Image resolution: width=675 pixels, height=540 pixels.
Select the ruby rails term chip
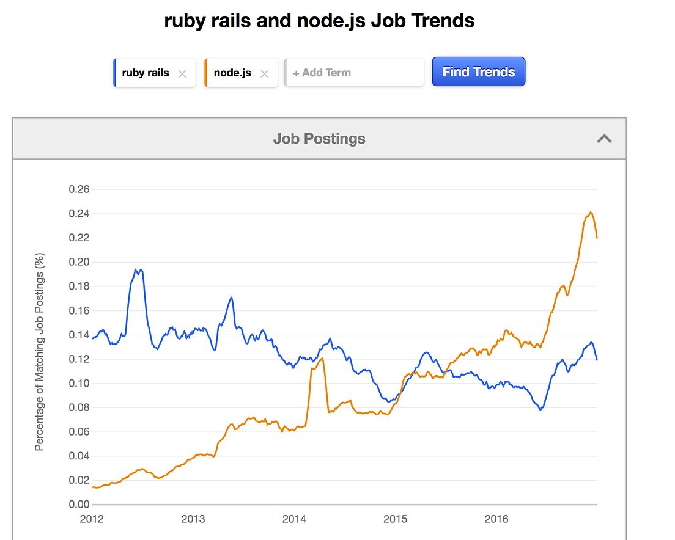pyautogui.click(x=146, y=72)
